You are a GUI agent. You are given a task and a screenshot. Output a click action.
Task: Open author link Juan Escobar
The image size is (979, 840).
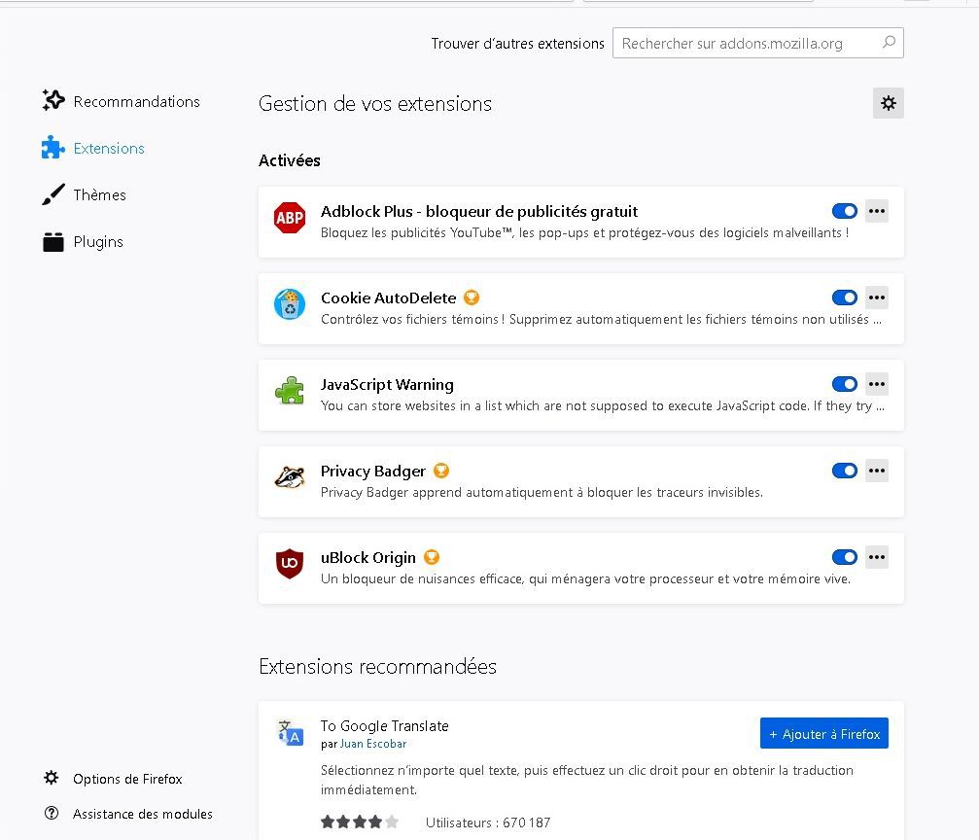pyautogui.click(x=373, y=744)
